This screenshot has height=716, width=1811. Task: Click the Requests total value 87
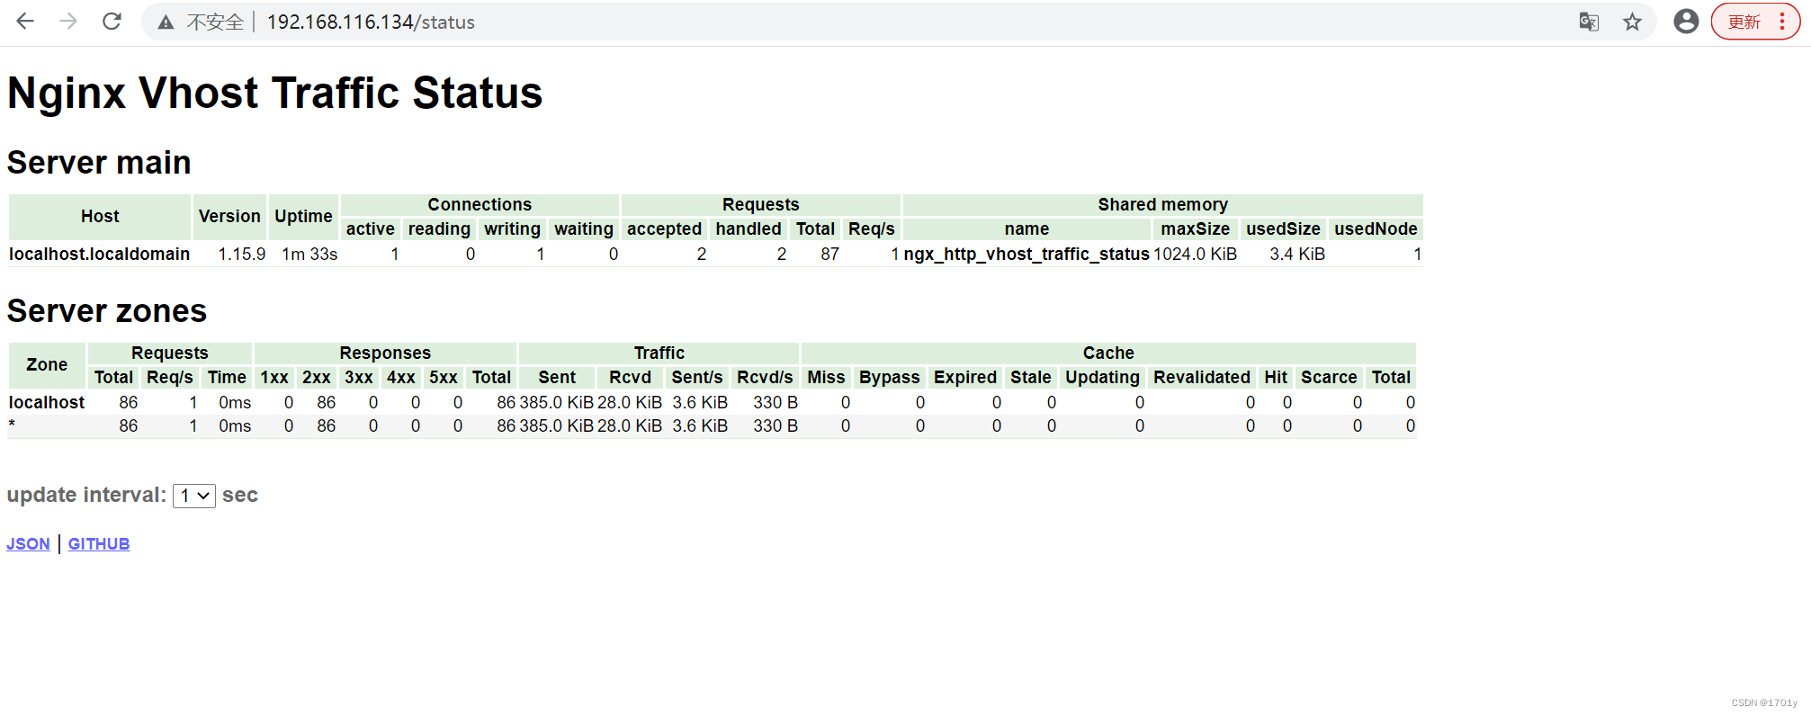(x=829, y=255)
